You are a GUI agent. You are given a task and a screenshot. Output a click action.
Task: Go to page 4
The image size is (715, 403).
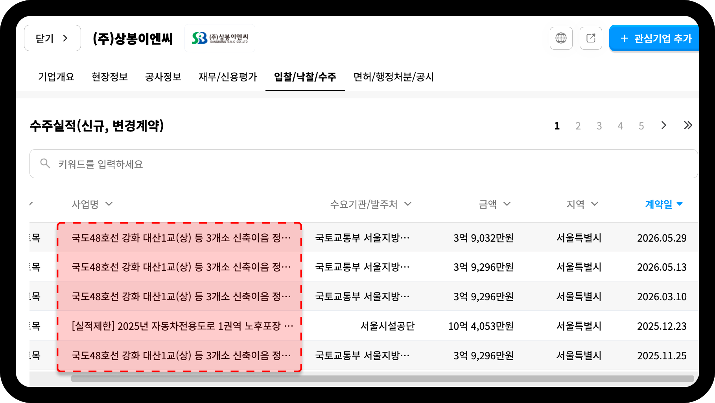coord(620,126)
